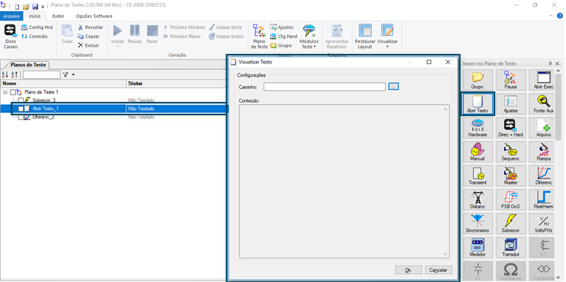Open Config Hrd settings
This screenshot has width=566, height=282.
(36, 27)
